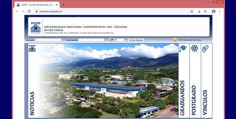Click the Iniciar Sesión button
Image resolution: width=236 pixels, height=119 pixels.
(x=136, y=40)
